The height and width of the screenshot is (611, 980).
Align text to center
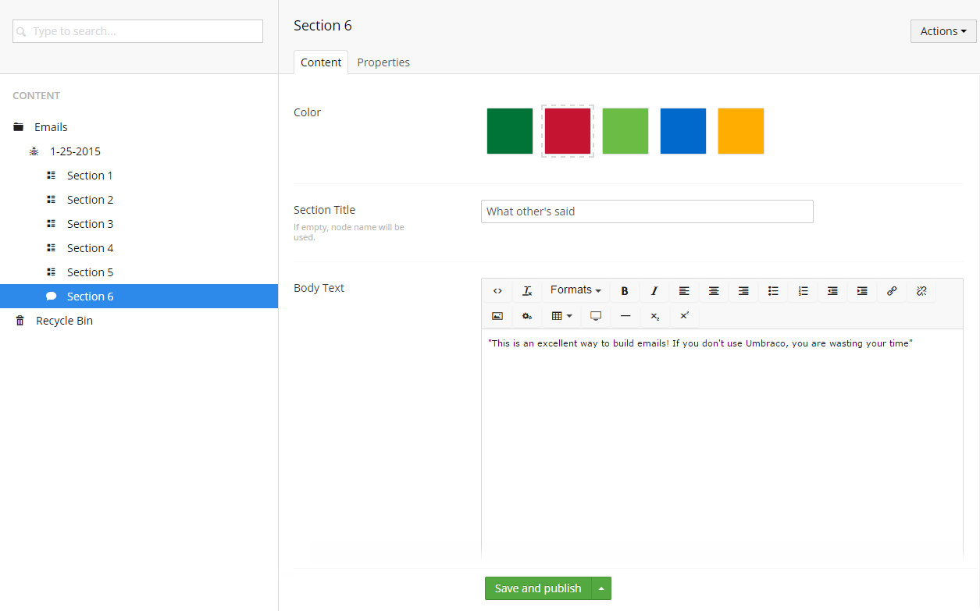(714, 291)
